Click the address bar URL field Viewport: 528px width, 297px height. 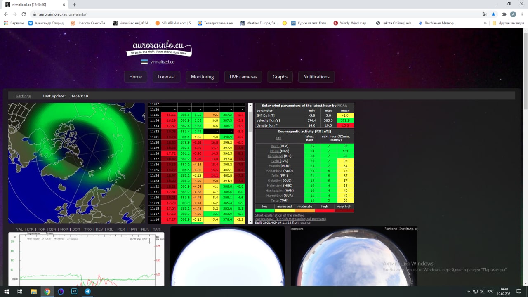coord(256,14)
